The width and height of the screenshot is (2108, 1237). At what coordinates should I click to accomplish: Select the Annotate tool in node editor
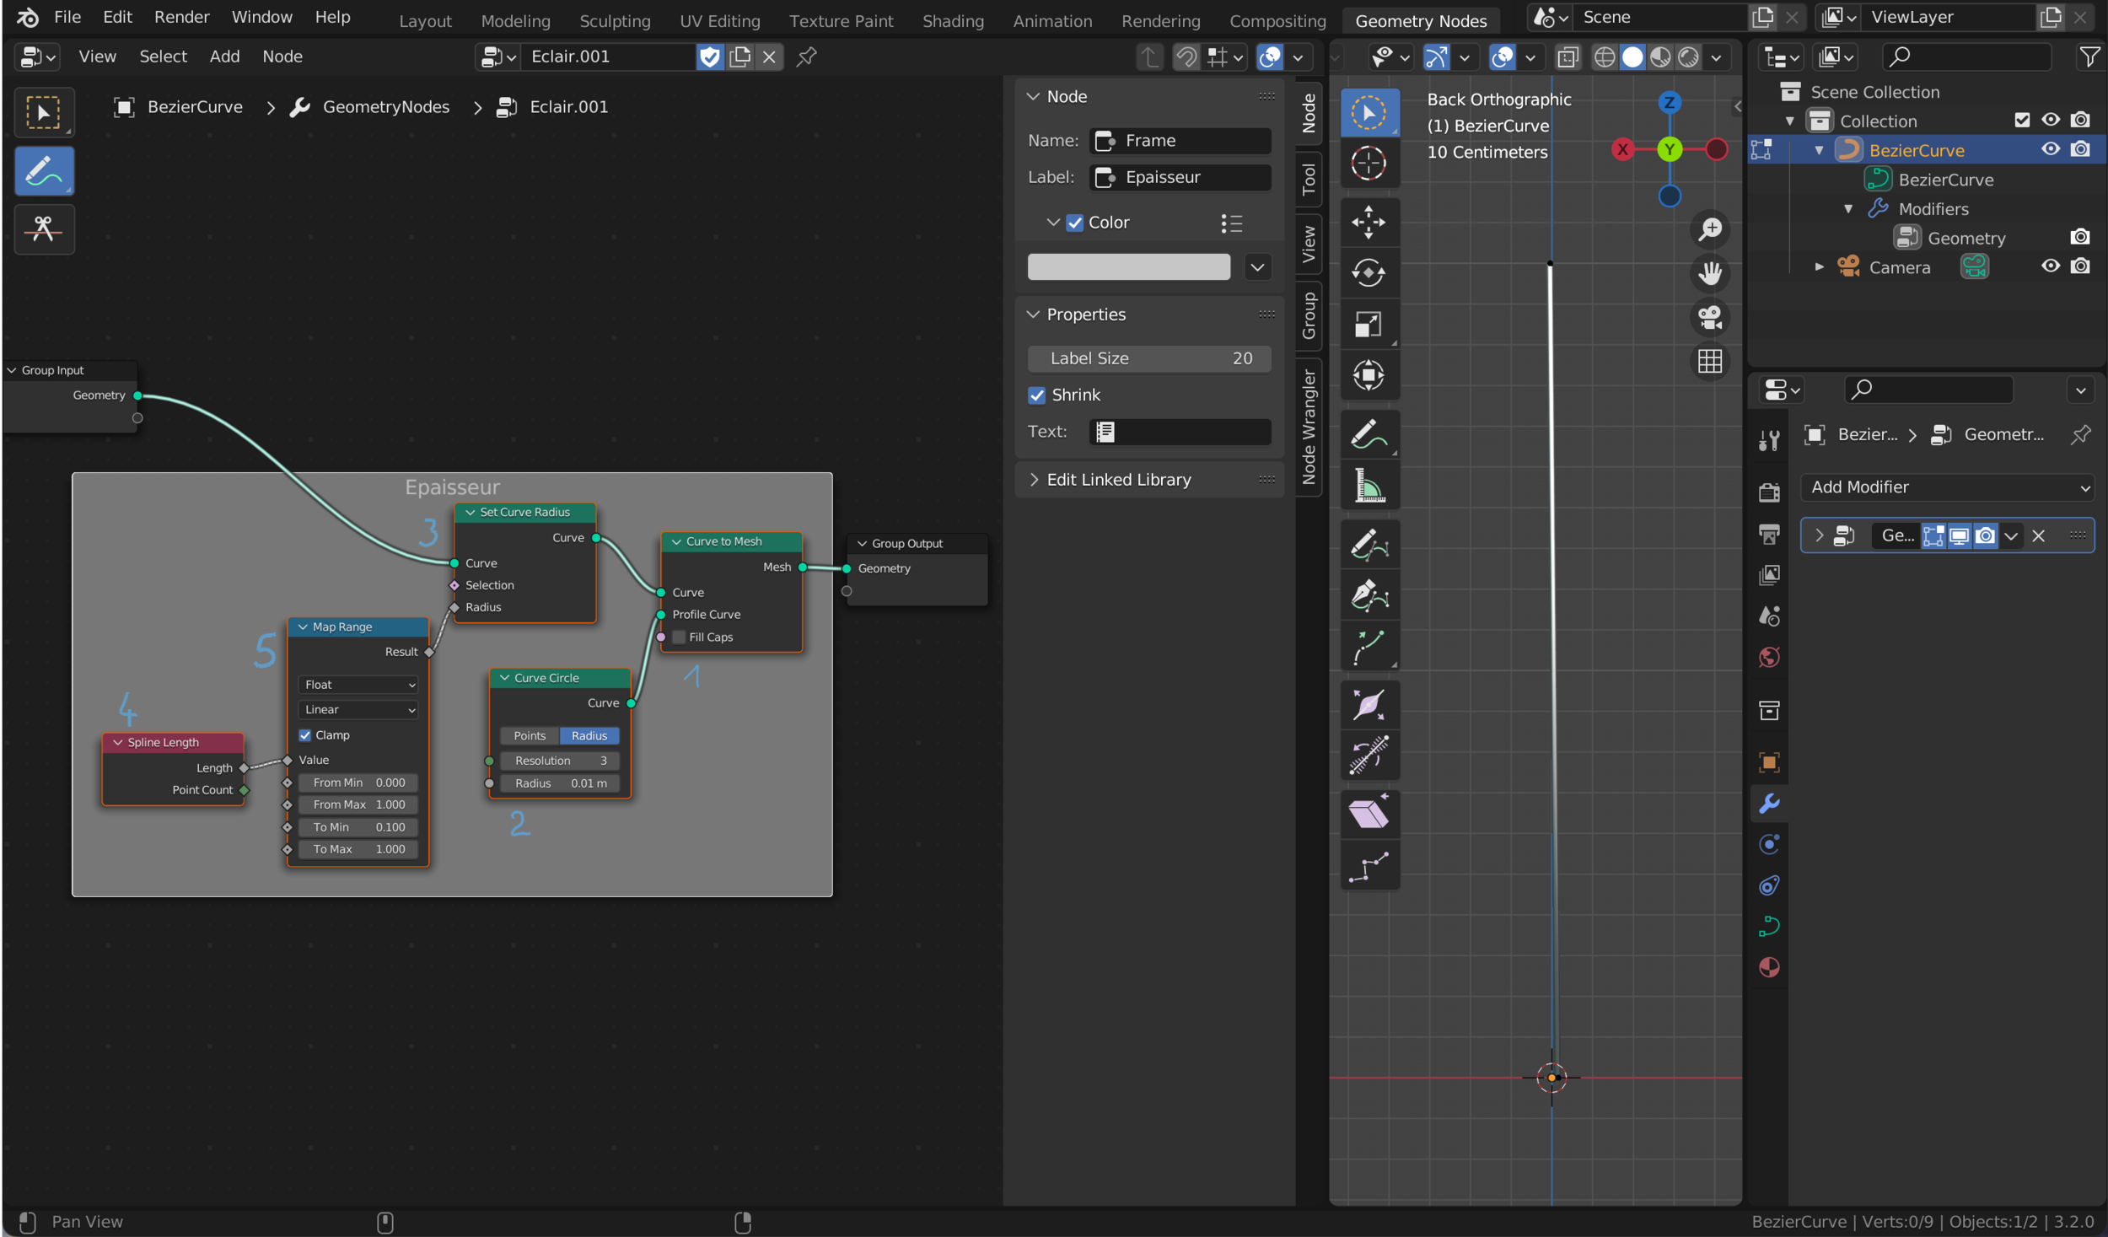(44, 171)
